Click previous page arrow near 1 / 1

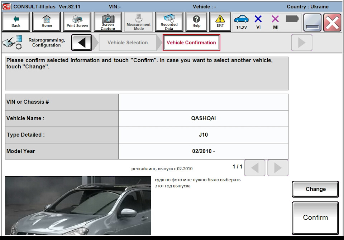(255, 168)
